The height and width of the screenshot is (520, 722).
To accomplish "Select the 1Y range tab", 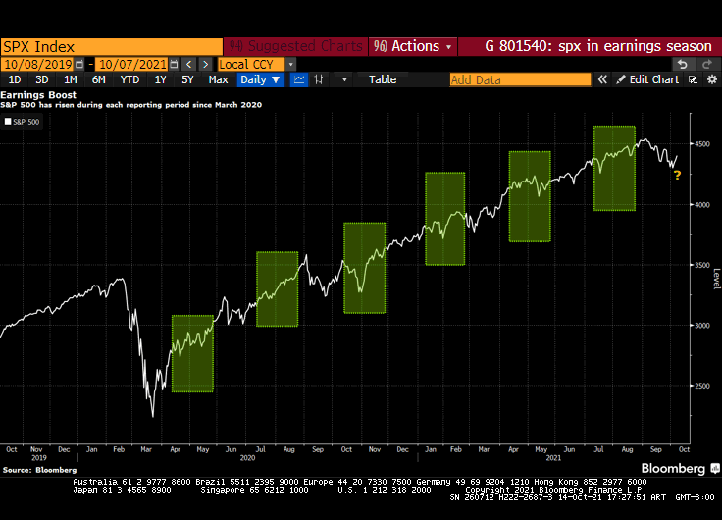I will click(x=160, y=79).
